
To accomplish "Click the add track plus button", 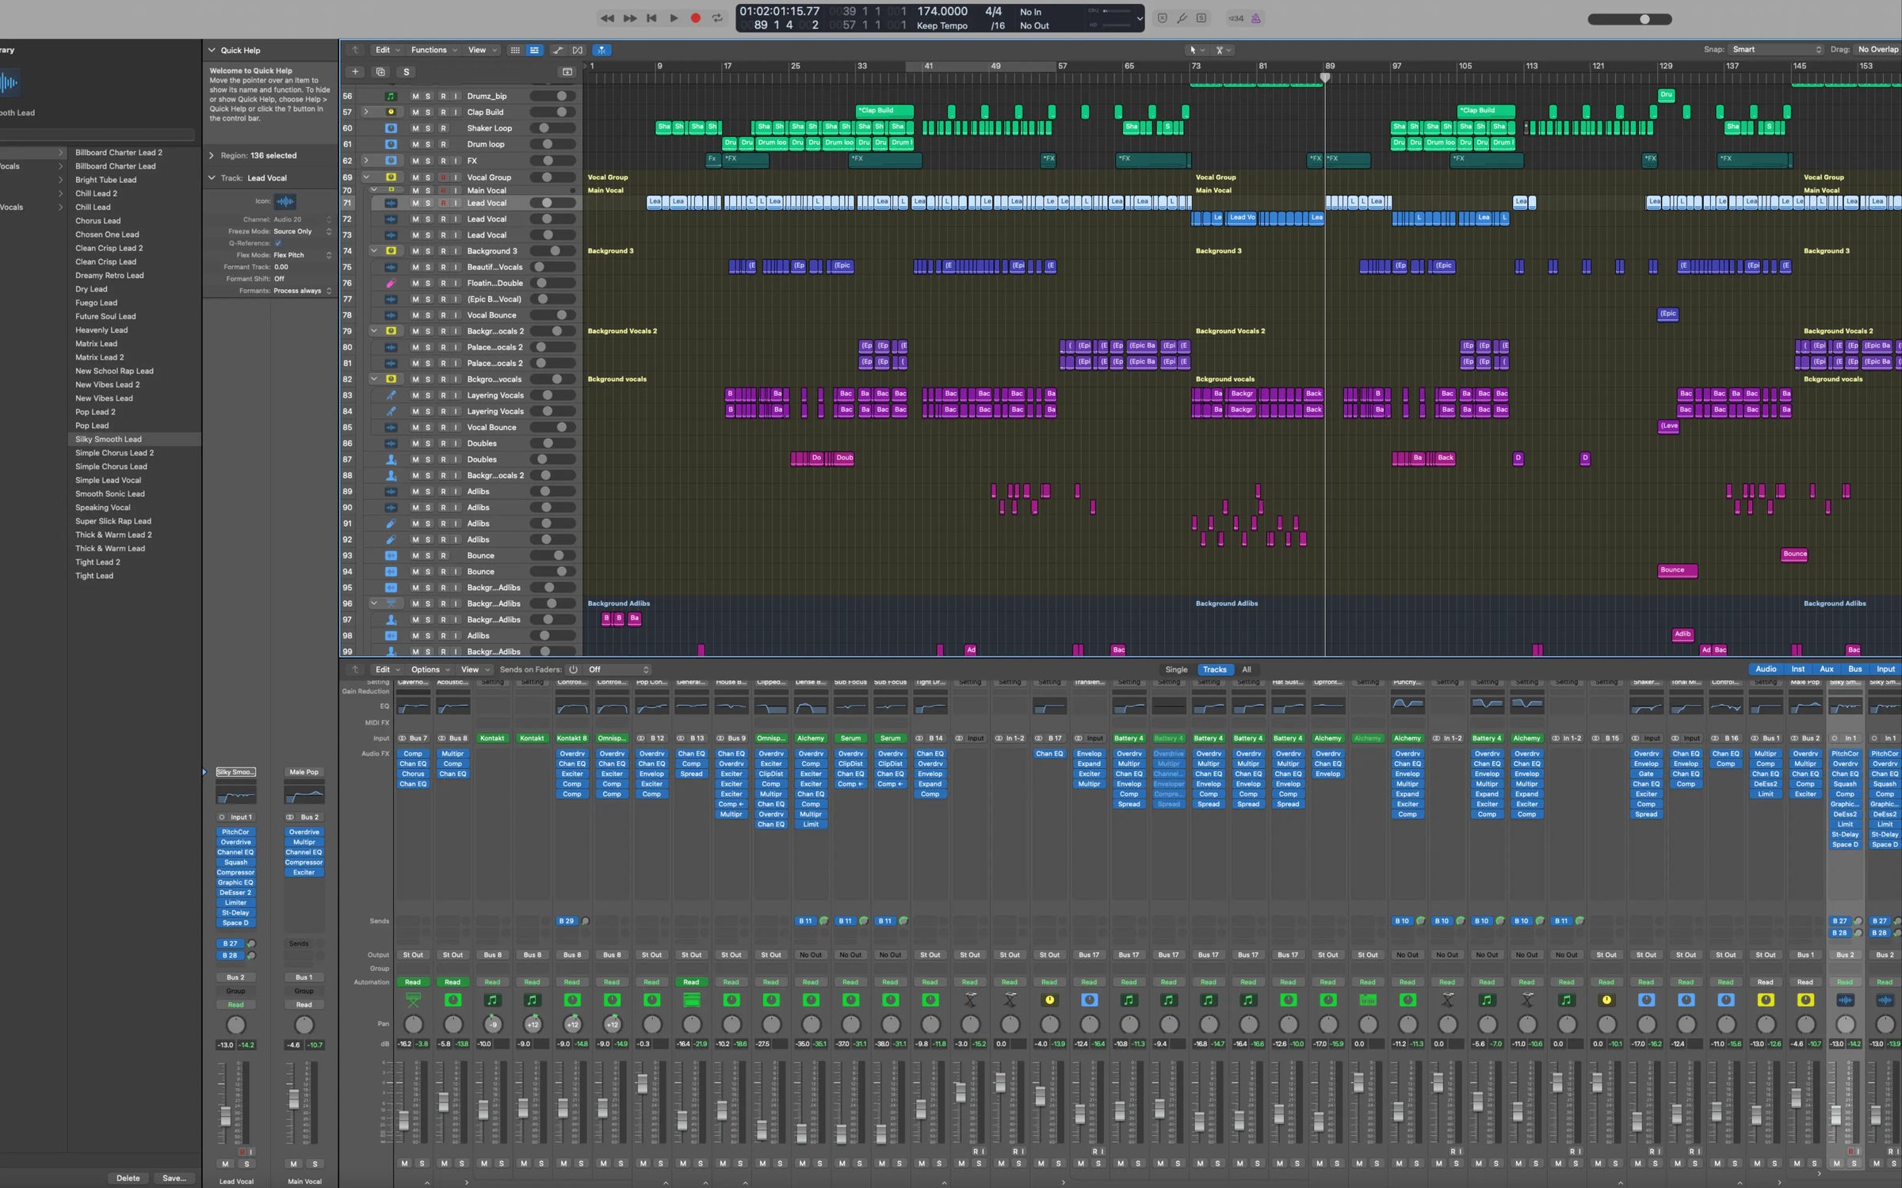I will tap(355, 72).
